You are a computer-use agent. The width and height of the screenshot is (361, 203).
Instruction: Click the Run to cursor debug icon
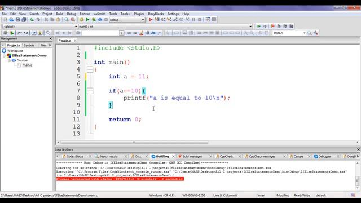[x=157, y=20]
